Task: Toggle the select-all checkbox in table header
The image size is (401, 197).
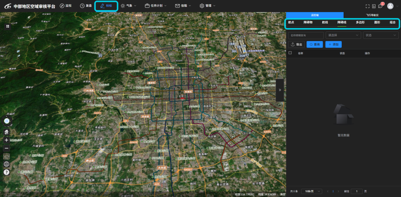Action: 290,53
